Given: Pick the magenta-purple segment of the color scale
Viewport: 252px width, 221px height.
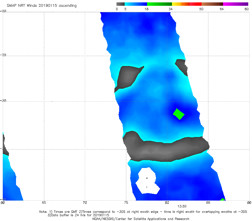Looking at the screenshot, I should [236, 4].
